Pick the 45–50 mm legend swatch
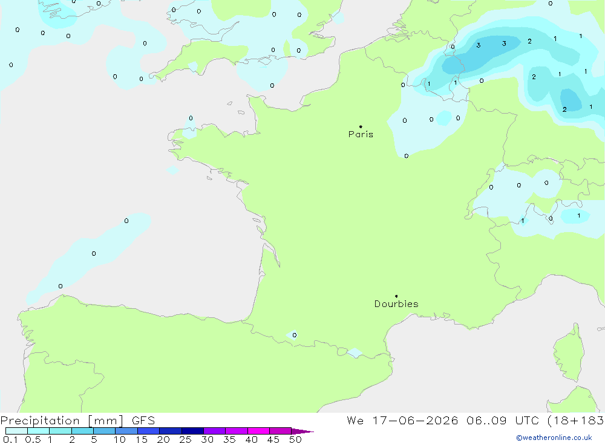The image size is (605, 443). click(x=281, y=431)
